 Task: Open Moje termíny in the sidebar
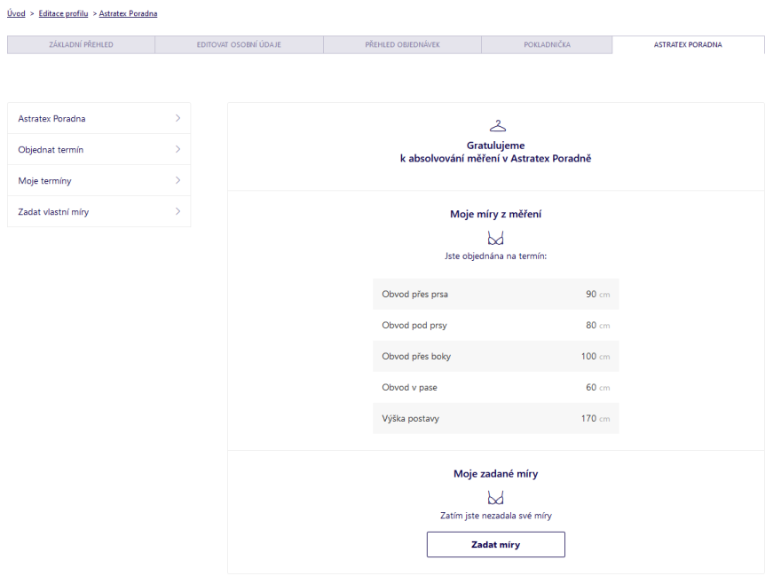[x=99, y=180]
